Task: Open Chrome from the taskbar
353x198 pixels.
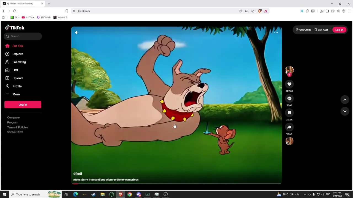Action: point(130,194)
